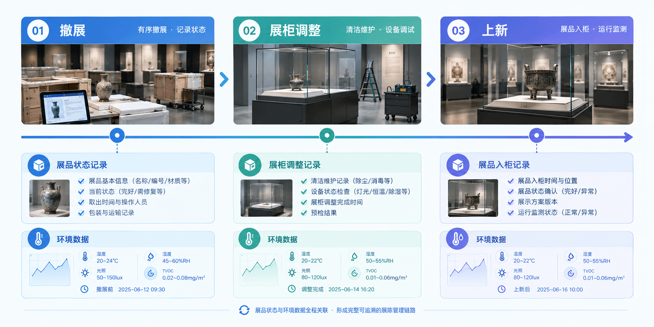Select the green thermometer icon in 展柜调整 环境数据 header
Viewport: 654px width, 327px height.
pos(250,239)
